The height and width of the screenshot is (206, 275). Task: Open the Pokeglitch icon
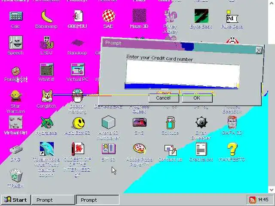16,71
